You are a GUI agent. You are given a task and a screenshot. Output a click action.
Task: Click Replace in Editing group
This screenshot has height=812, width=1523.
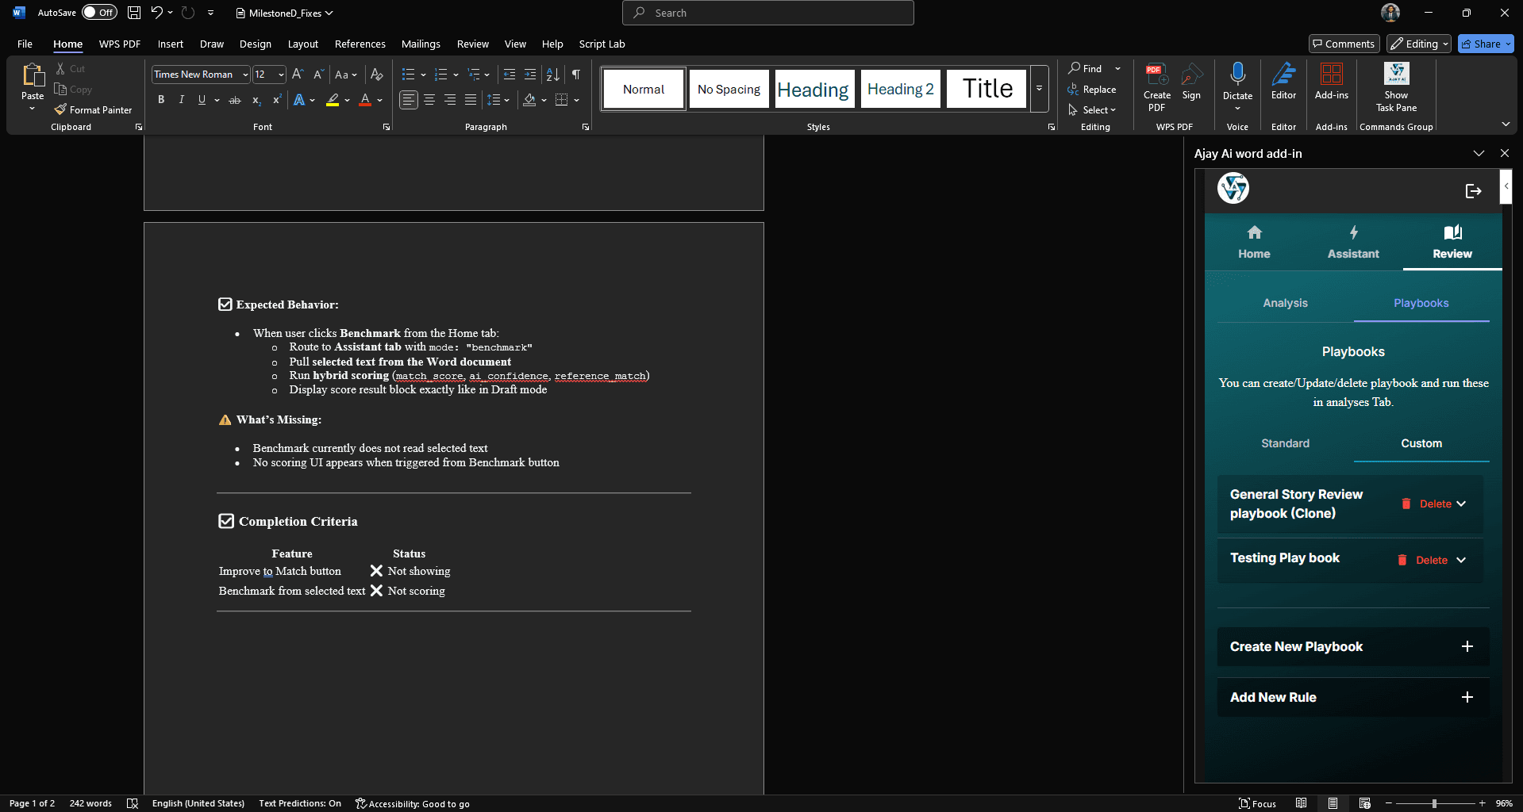[1092, 90]
